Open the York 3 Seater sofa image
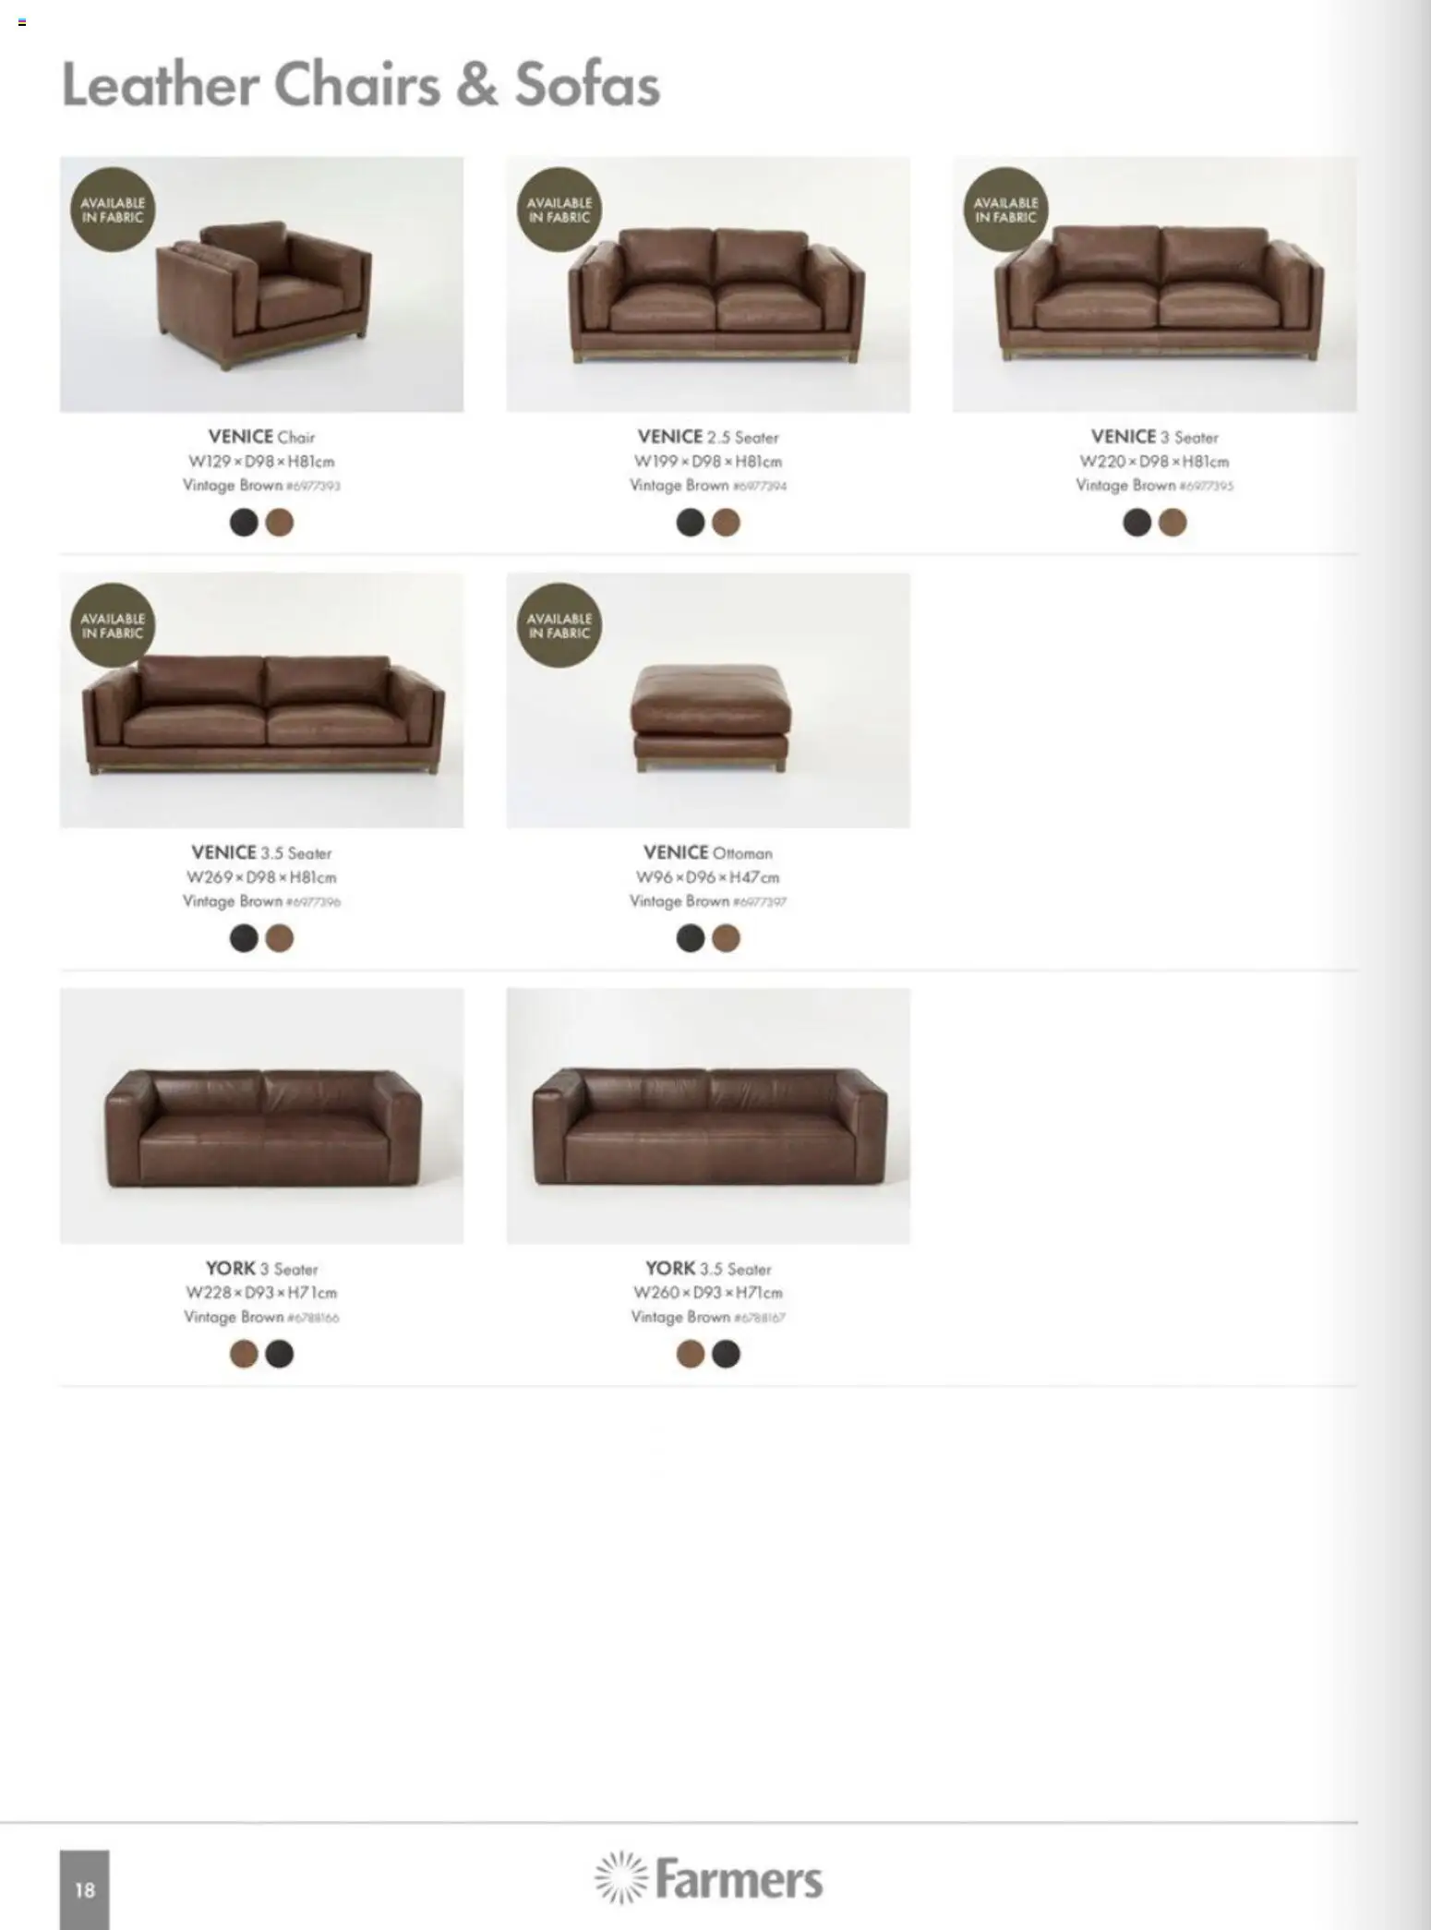Viewport: 1431px width, 1930px height. click(x=262, y=1116)
